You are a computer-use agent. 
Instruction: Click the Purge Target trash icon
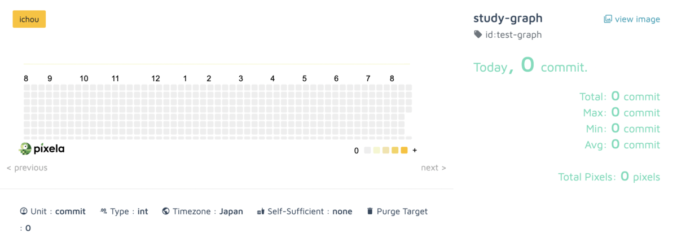(370, 212)
